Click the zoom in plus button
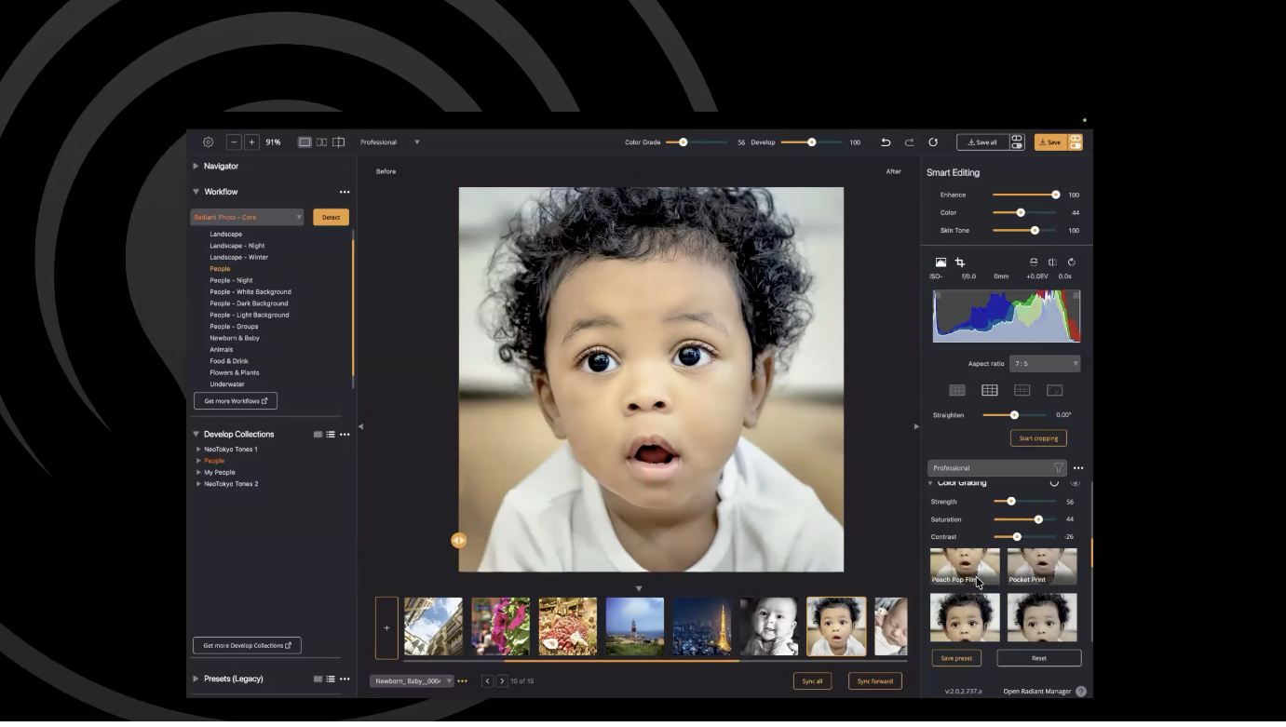1286x727 pixels. 251,142
